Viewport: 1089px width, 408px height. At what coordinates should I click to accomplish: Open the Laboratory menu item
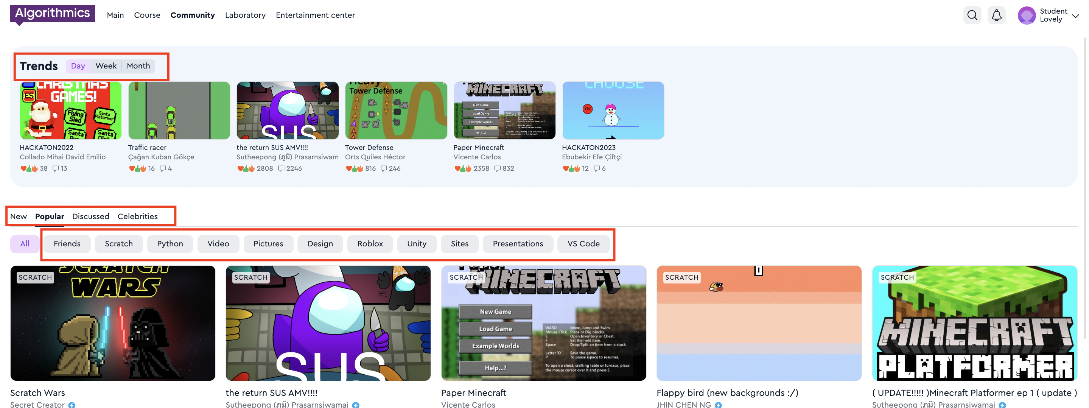(245, 15)
